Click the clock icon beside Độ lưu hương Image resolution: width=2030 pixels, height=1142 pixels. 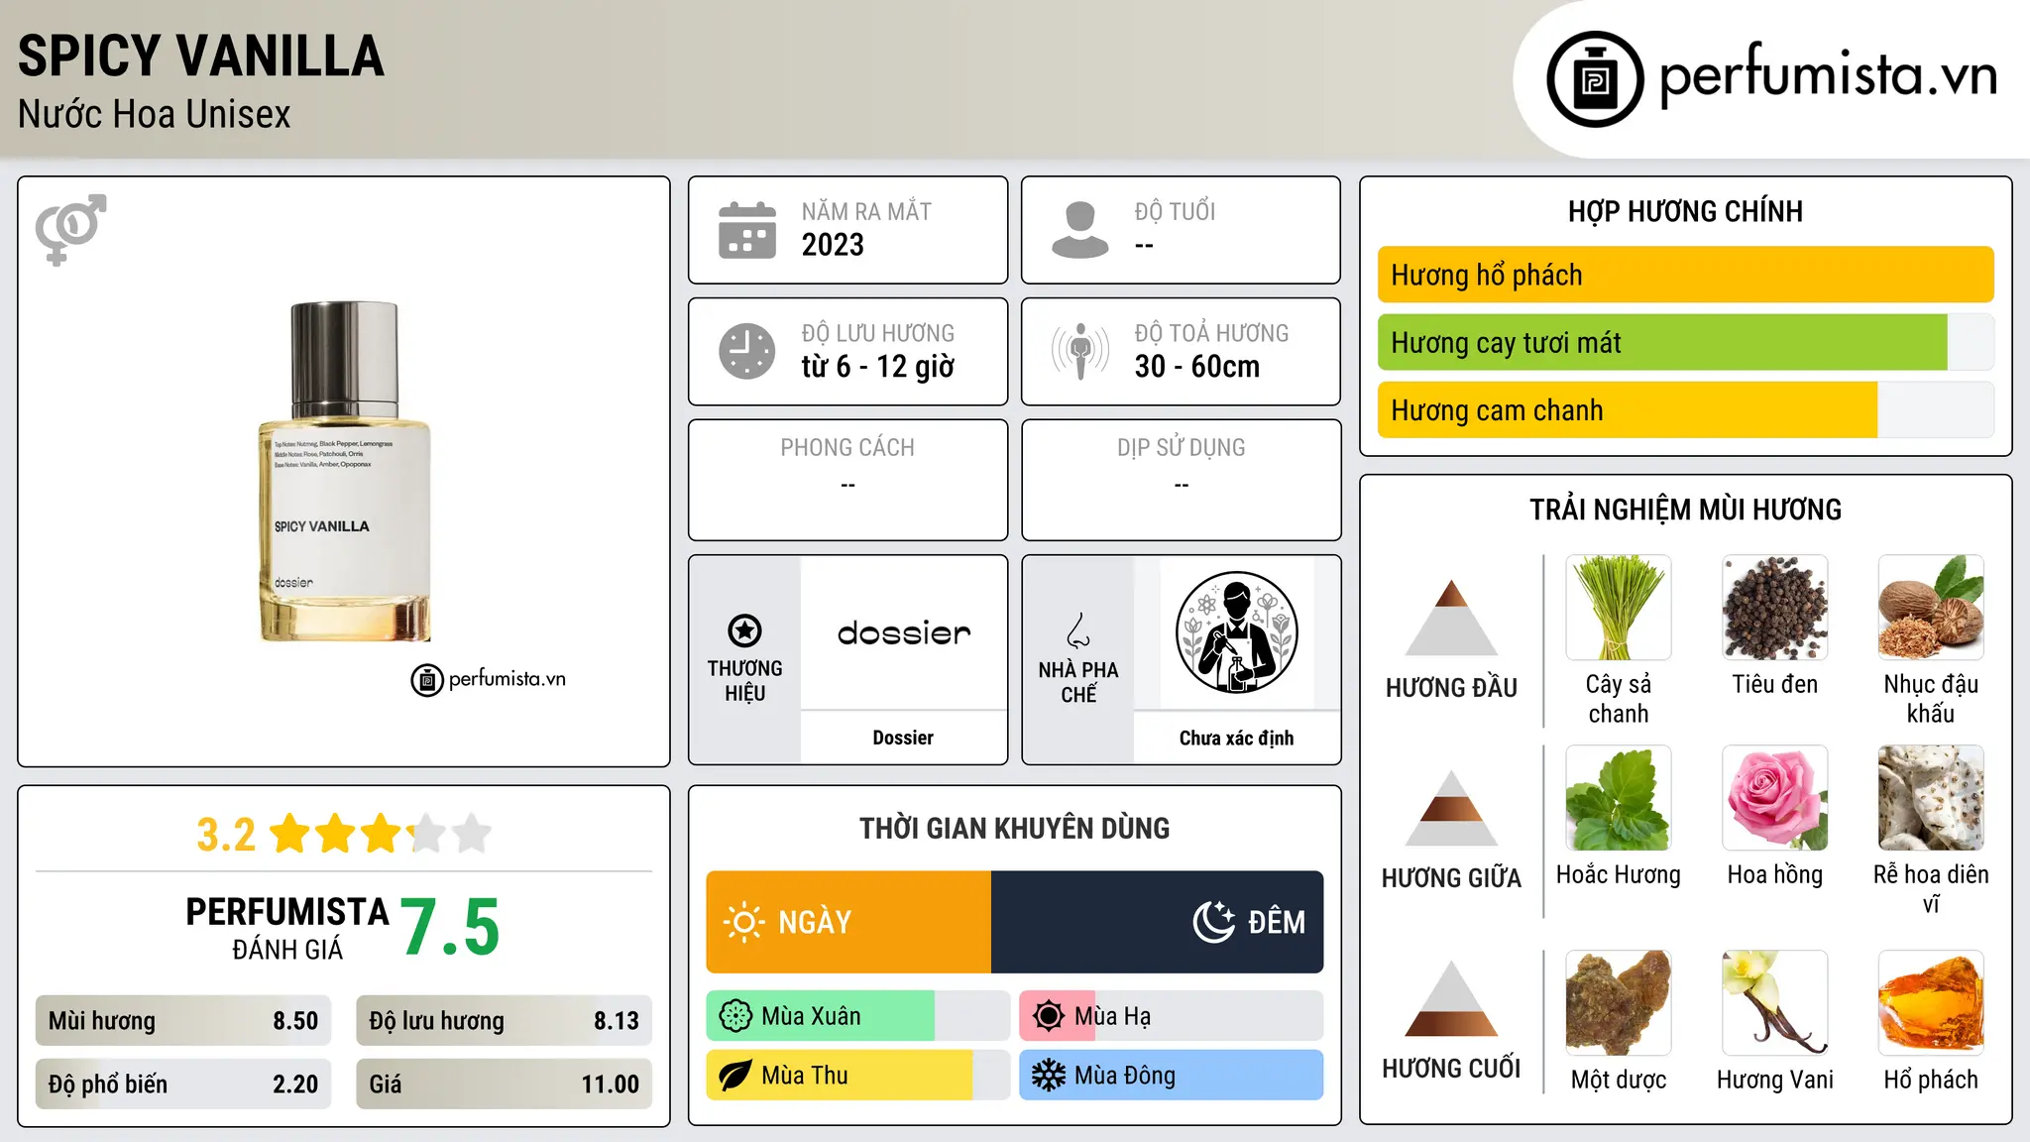point(747,351)
